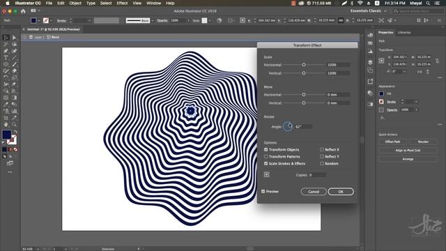The image size is (446, 251).
Task: Enable Reflect Y checkbox
Action: pyautogui.click(x=322, y=156)
